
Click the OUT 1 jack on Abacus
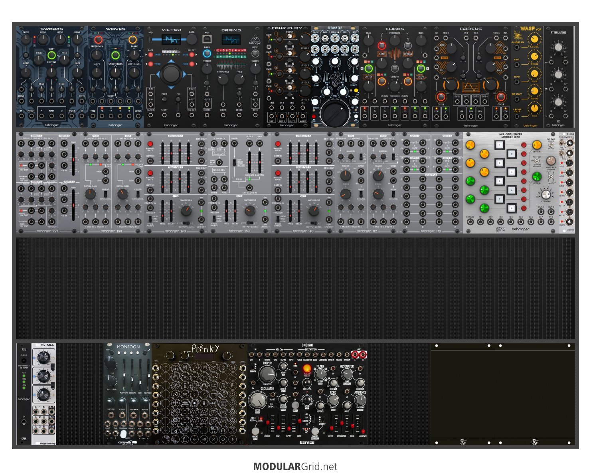pos(457,101)
